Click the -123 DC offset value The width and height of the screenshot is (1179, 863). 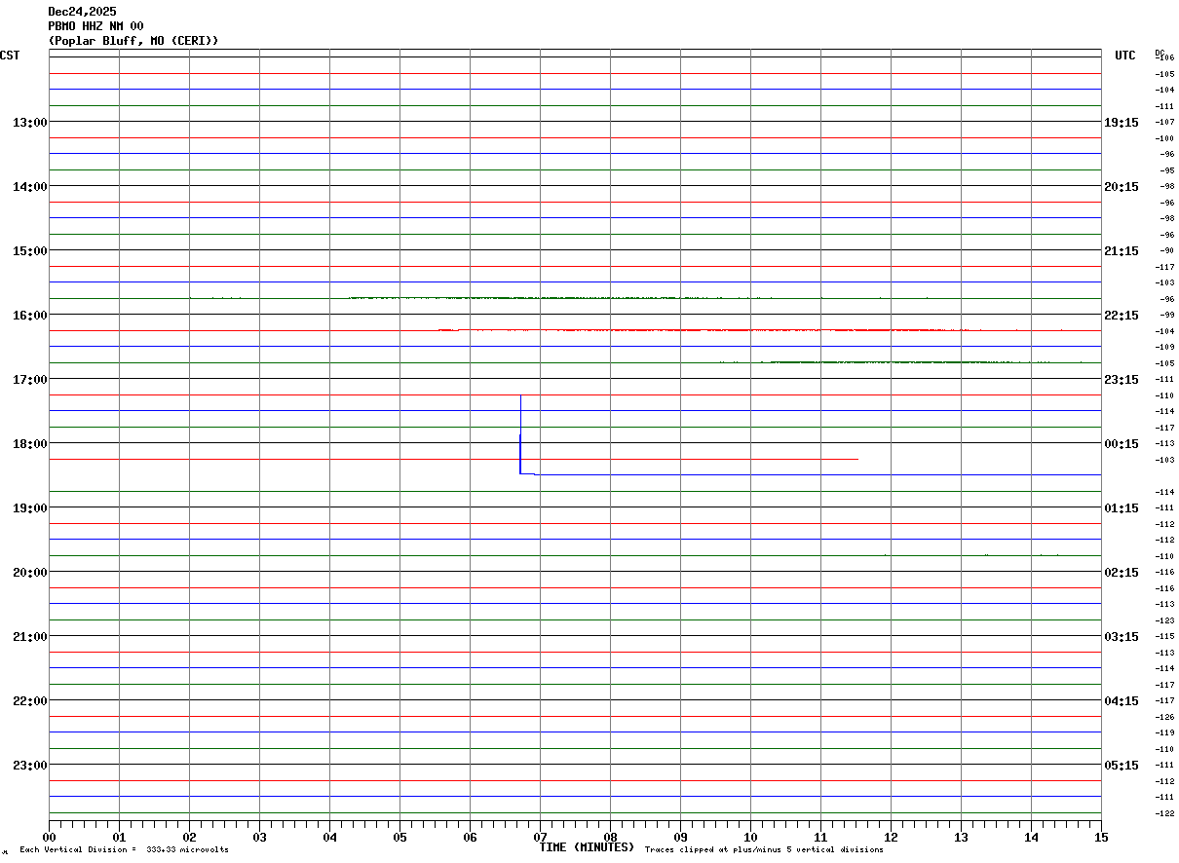pos(1164,620)
